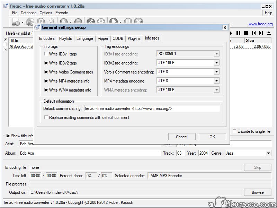Open the Database menu
277x208 pixels.
tap(29, 13)
